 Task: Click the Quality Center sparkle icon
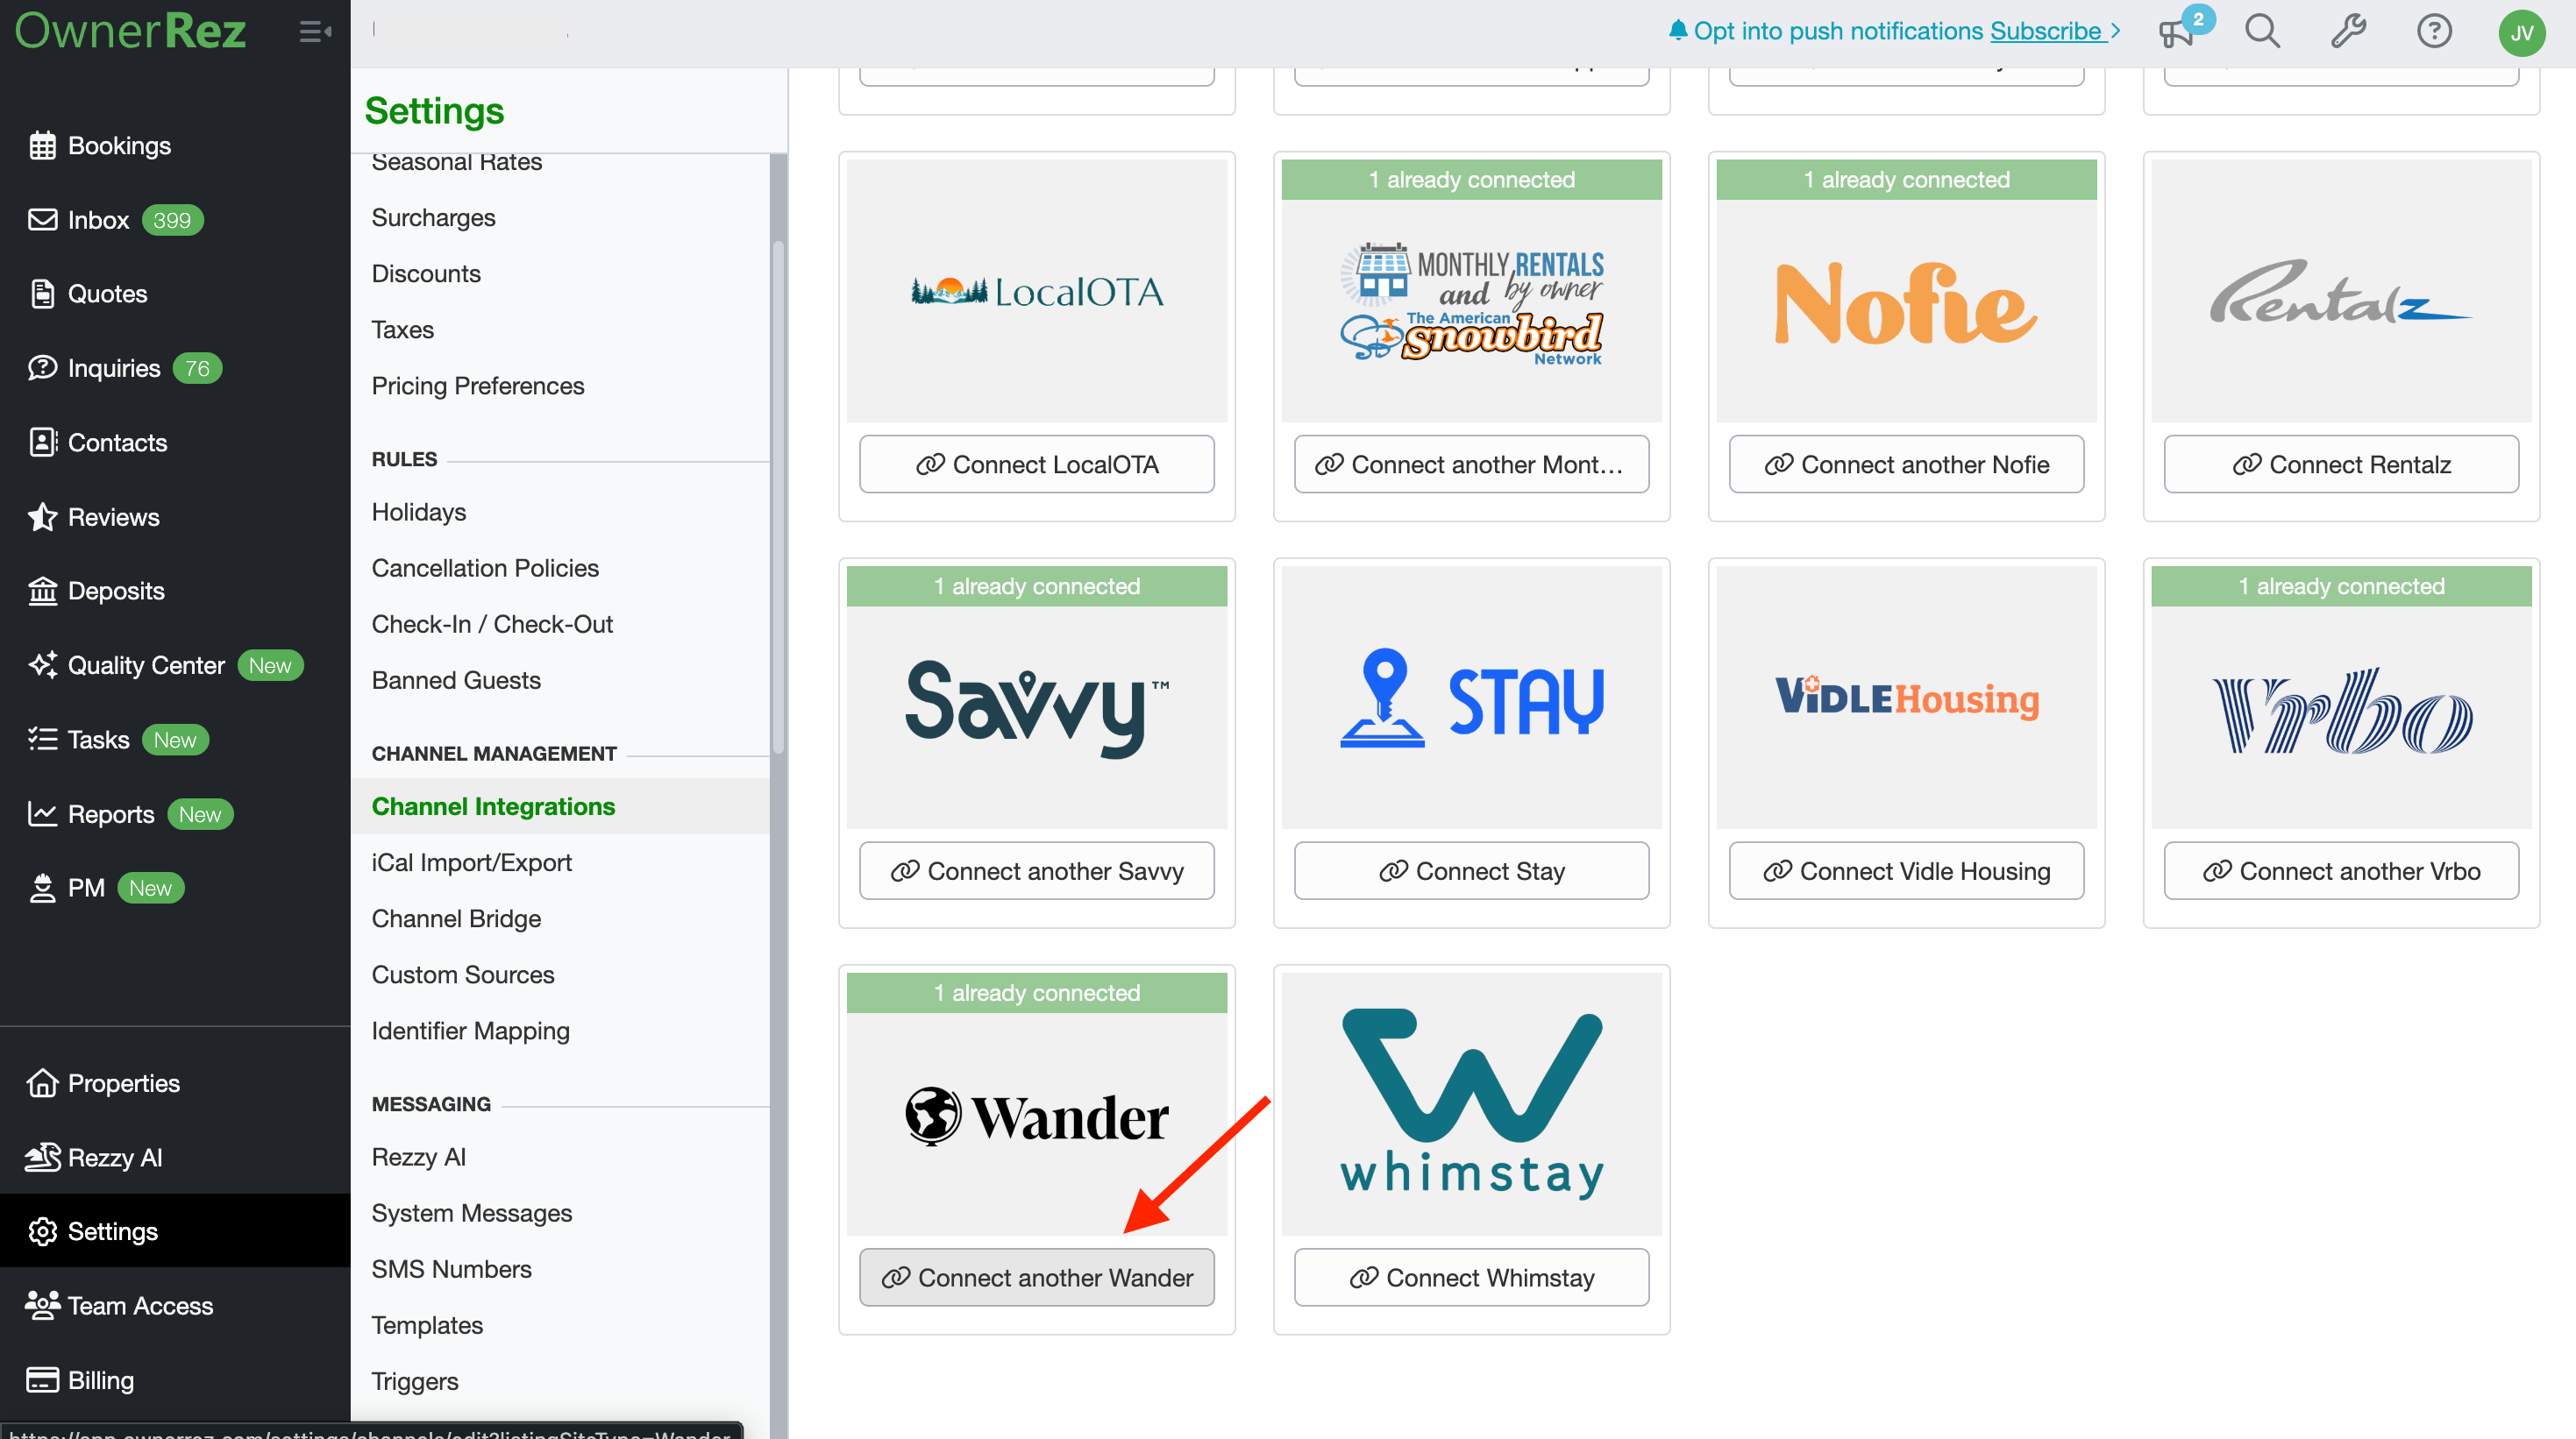[x=42, y=665]
